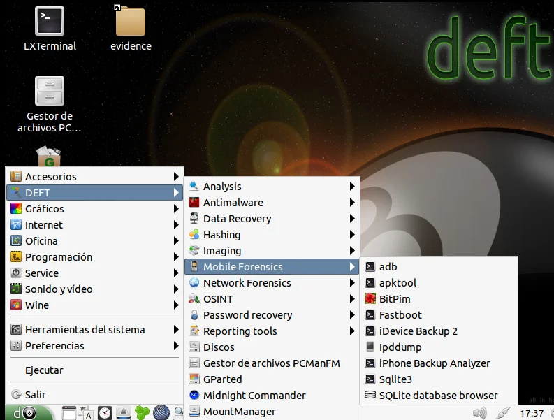Expand the Hashing submenu arrow
Viewport: 554px width, 420px height.
click(x=352, y=234)
